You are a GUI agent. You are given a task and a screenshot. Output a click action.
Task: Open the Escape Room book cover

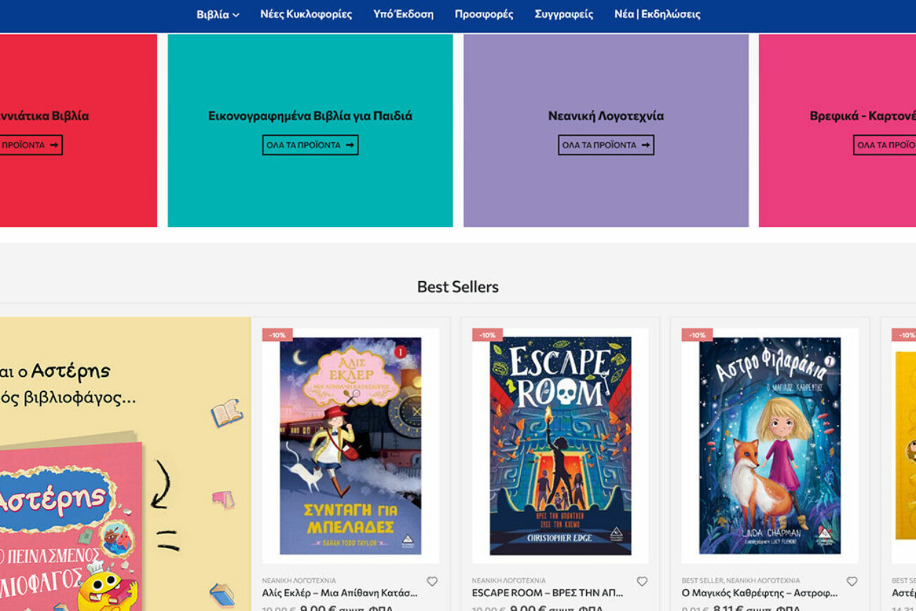click(x=560, y=445)
